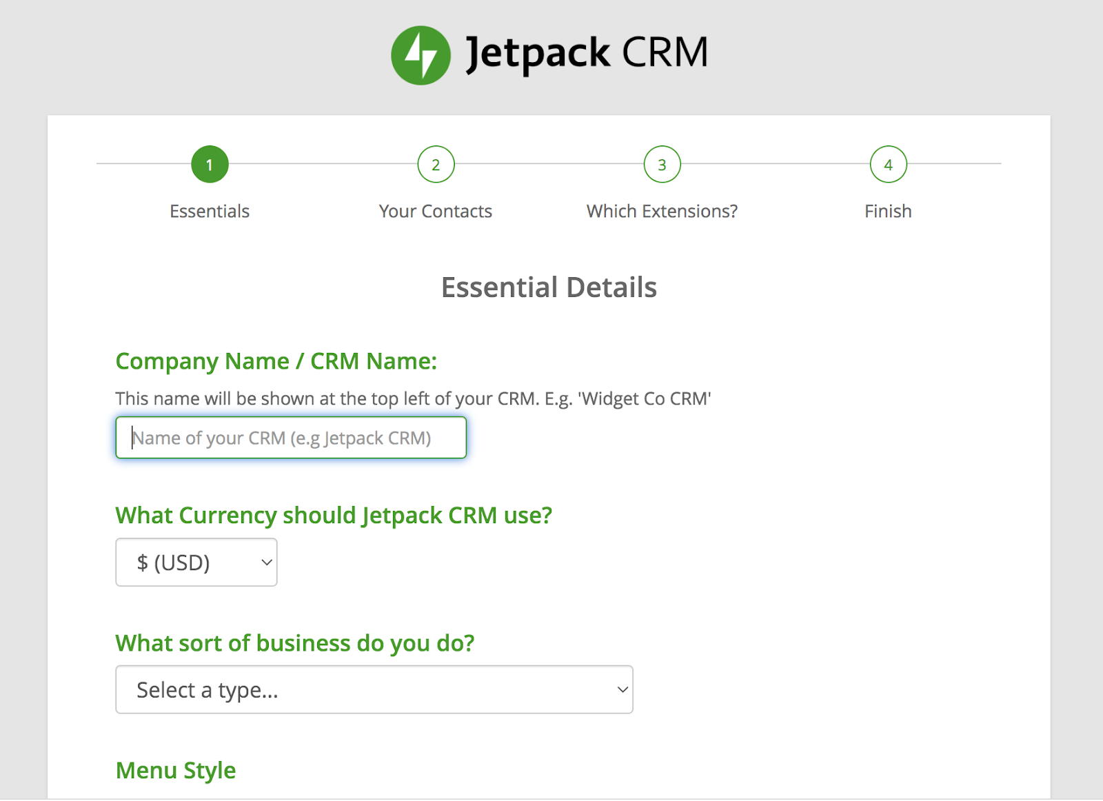Click the Your Contacts step label
The width and height of the screenshot is (1103, 801).
(436, 211)
